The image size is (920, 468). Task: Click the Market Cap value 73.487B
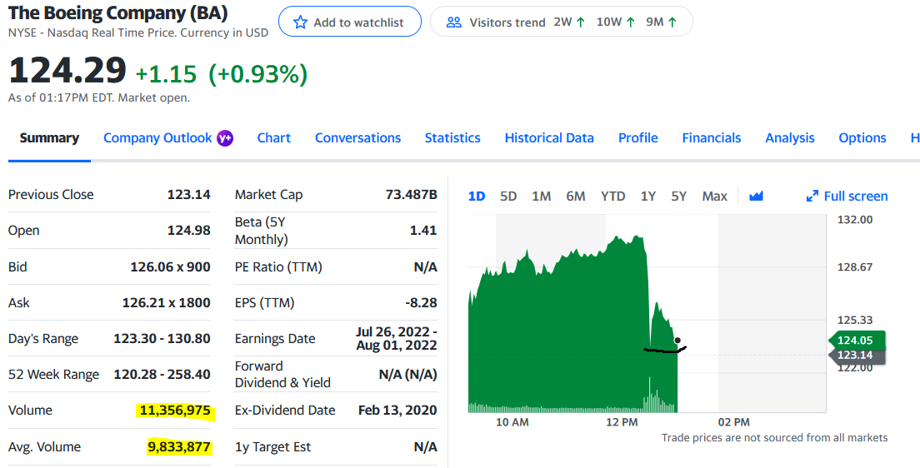412,194
